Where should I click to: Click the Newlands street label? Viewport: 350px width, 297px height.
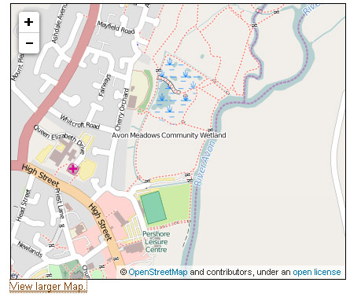[30, 249]
